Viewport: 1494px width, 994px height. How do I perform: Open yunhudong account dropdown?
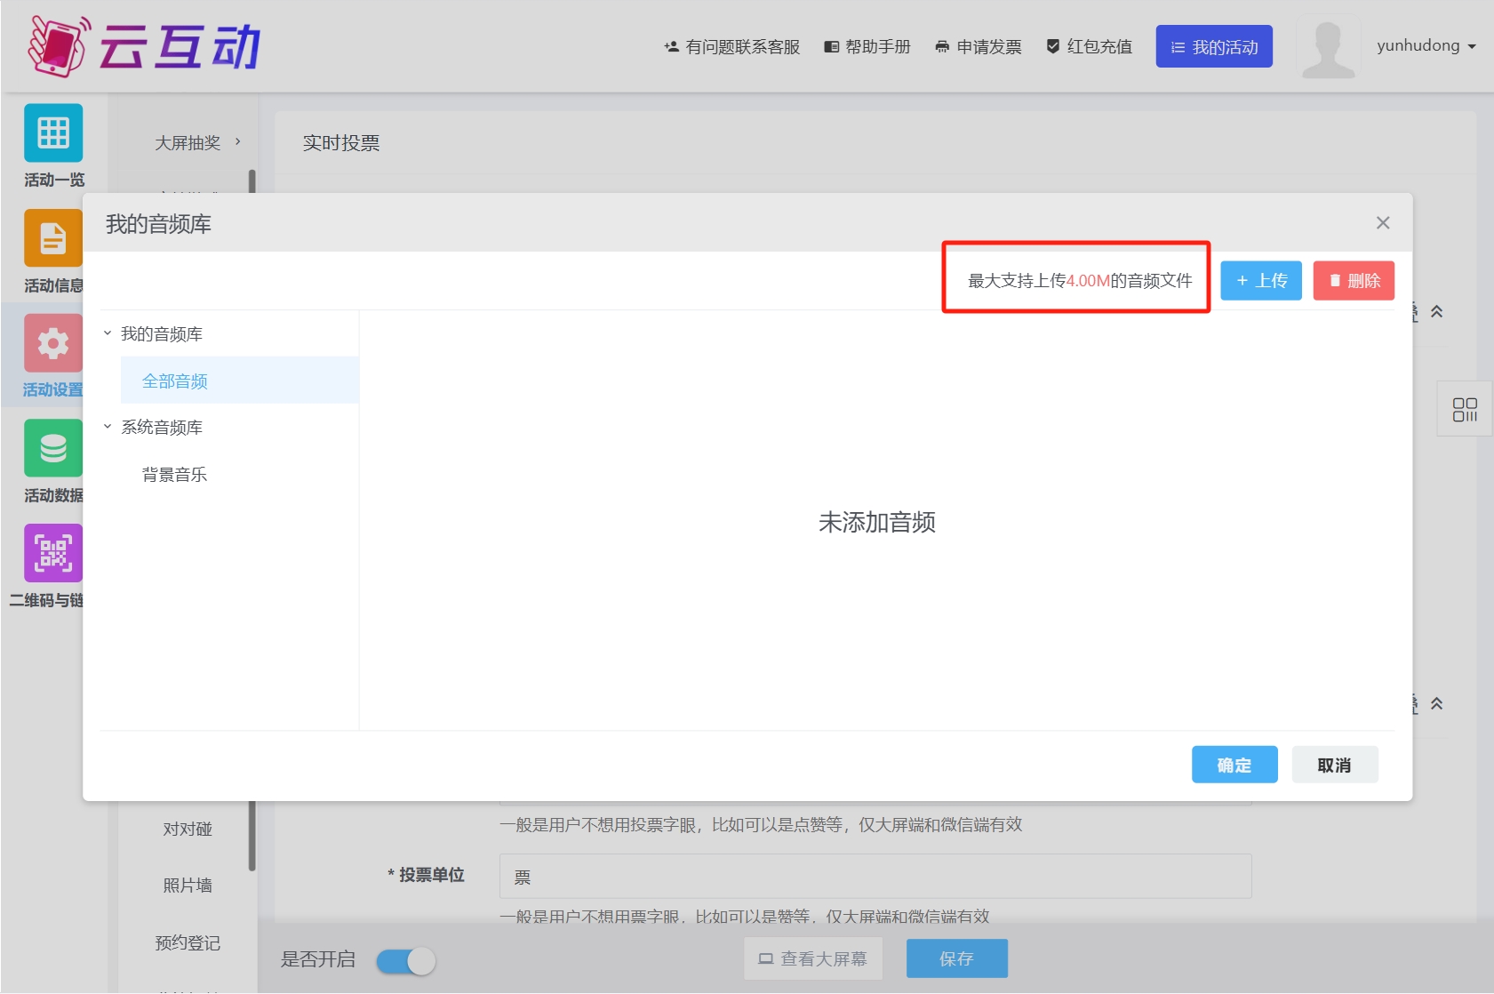click(x=1426, y=45)
